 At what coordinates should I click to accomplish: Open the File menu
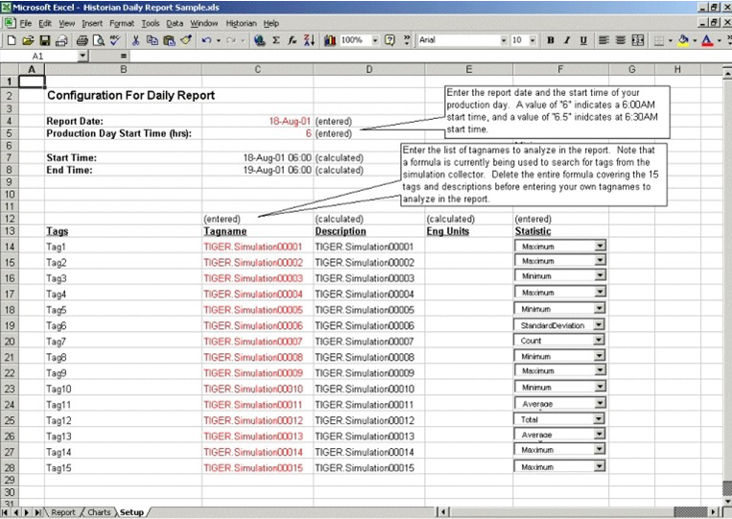pyautogui.click(x=26, y=23)
